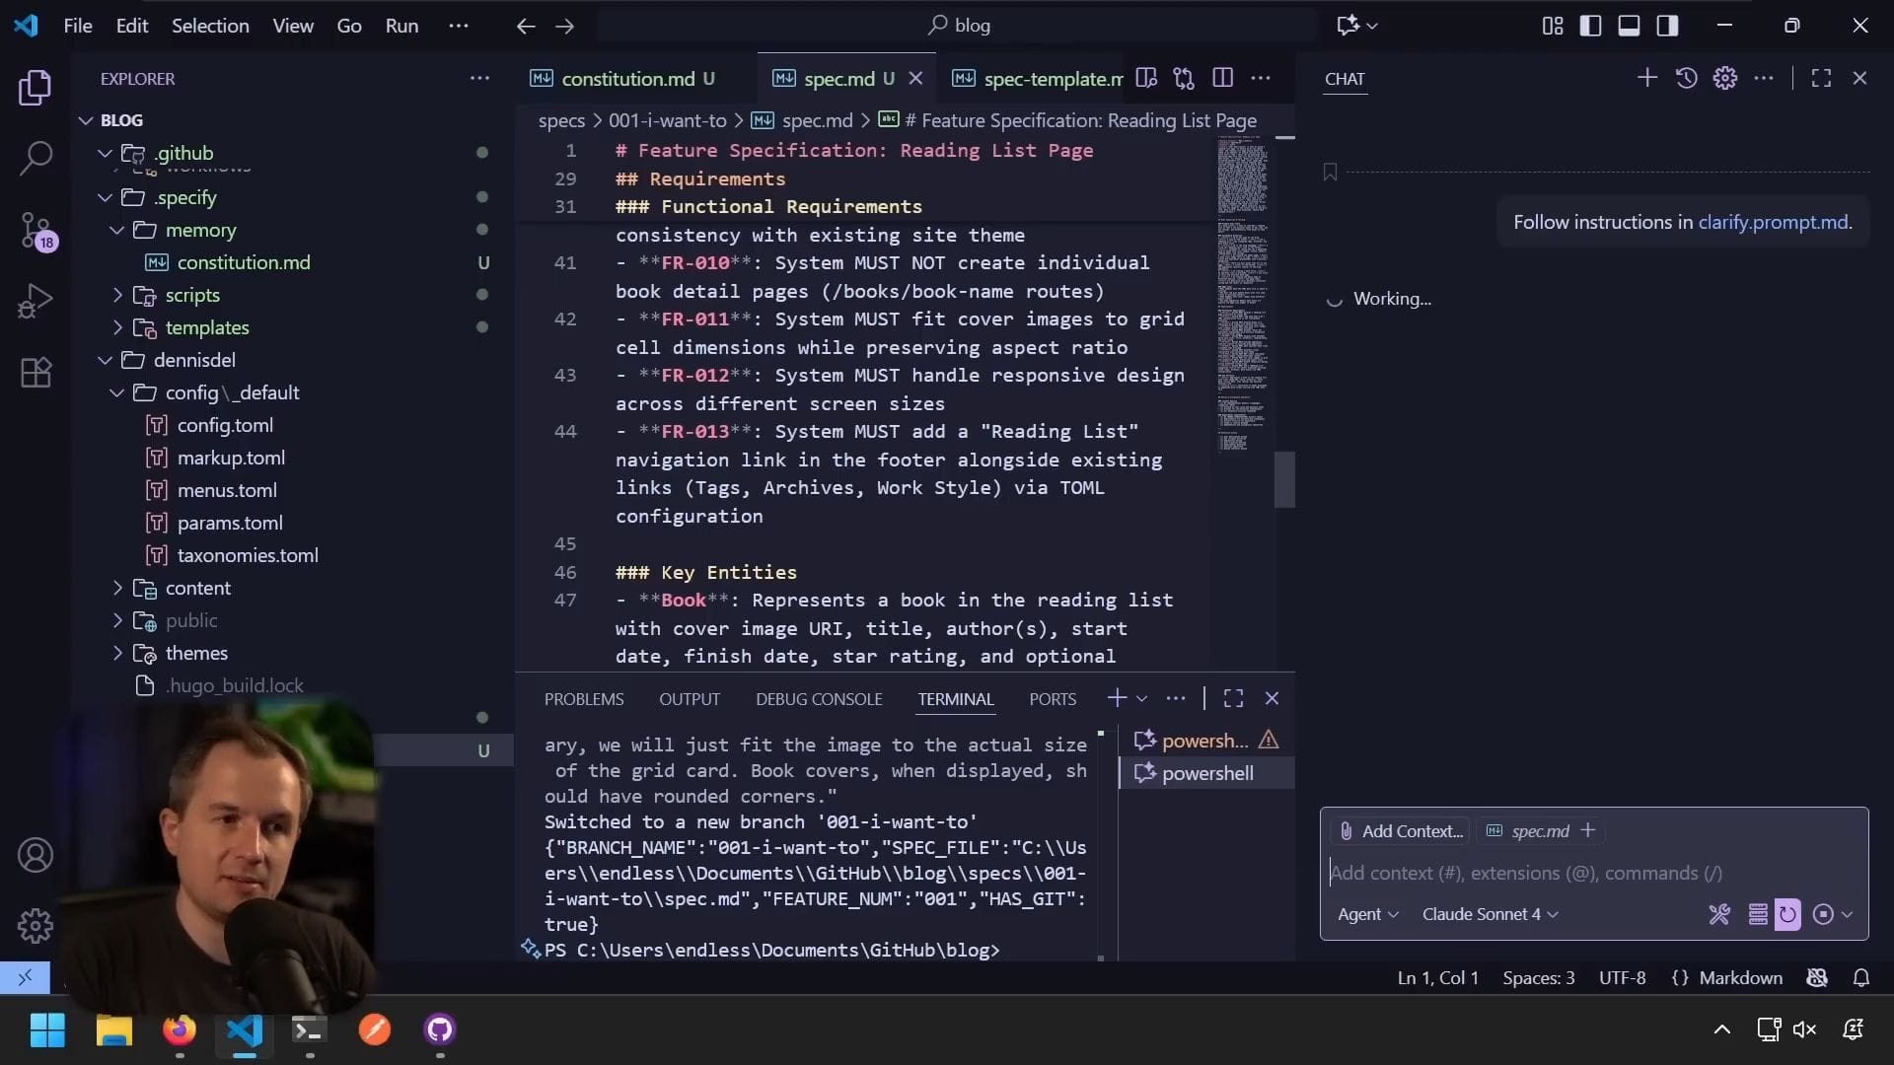
Task: Open the Claude Sonnet 4 model picker
Action: click(x=1490, y=914)
